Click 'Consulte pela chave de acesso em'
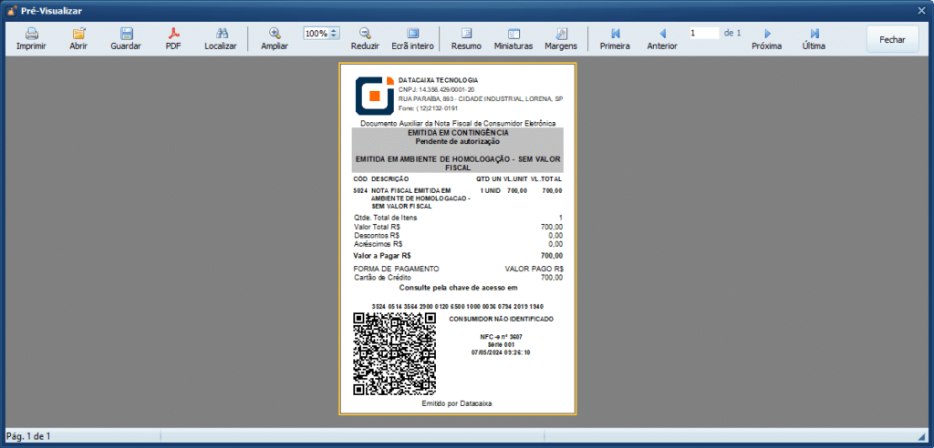This screenshot has height=448, width=934. coord(458,288)
